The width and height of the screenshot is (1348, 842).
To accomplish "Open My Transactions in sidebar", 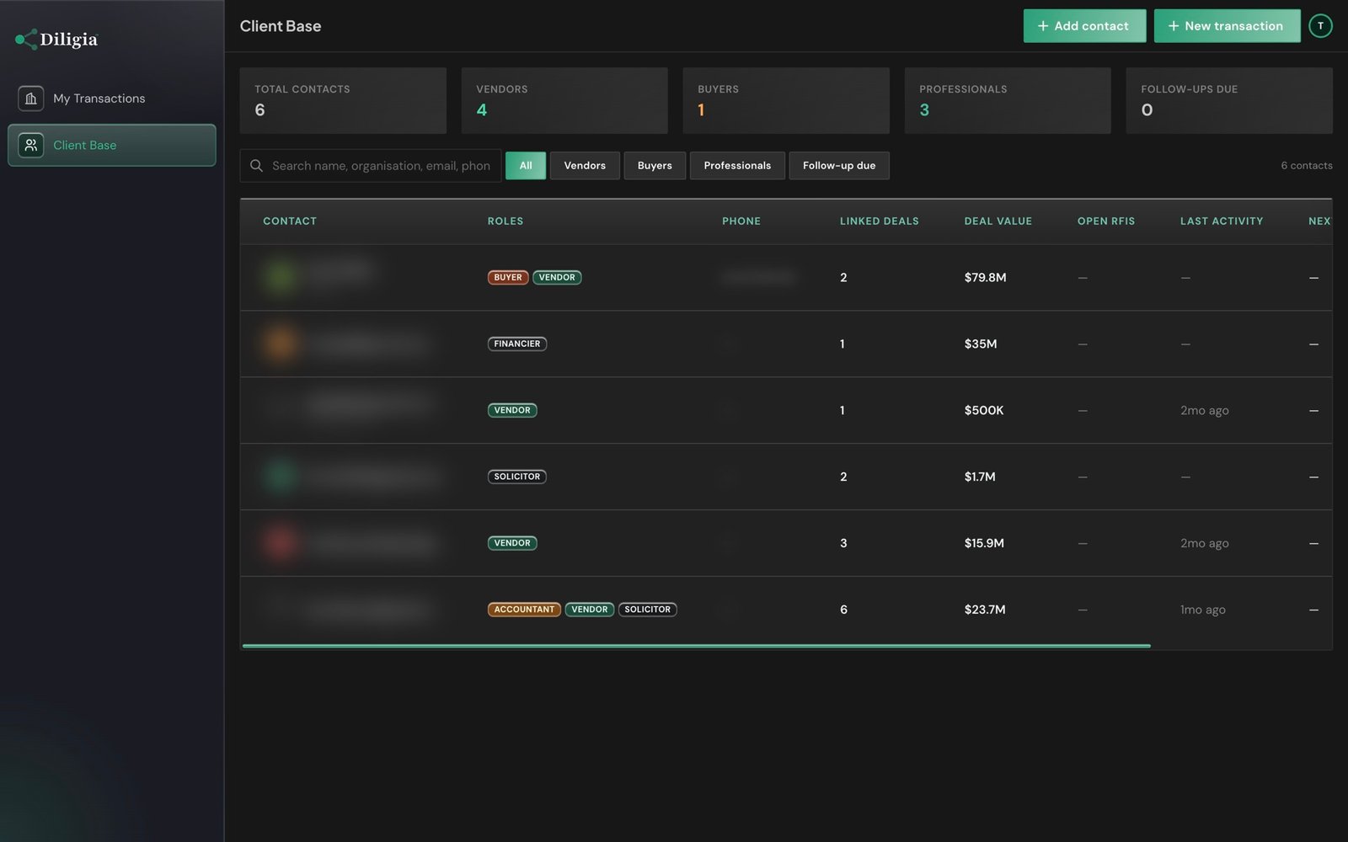I will 112,99.
